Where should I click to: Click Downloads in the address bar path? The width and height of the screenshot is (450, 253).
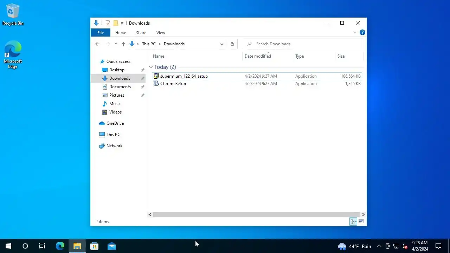174,44
